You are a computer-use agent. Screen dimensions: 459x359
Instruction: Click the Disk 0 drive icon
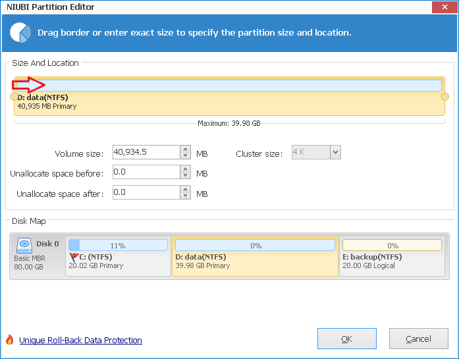[24, 246]
